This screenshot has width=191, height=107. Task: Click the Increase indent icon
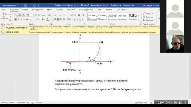[75, 15]
